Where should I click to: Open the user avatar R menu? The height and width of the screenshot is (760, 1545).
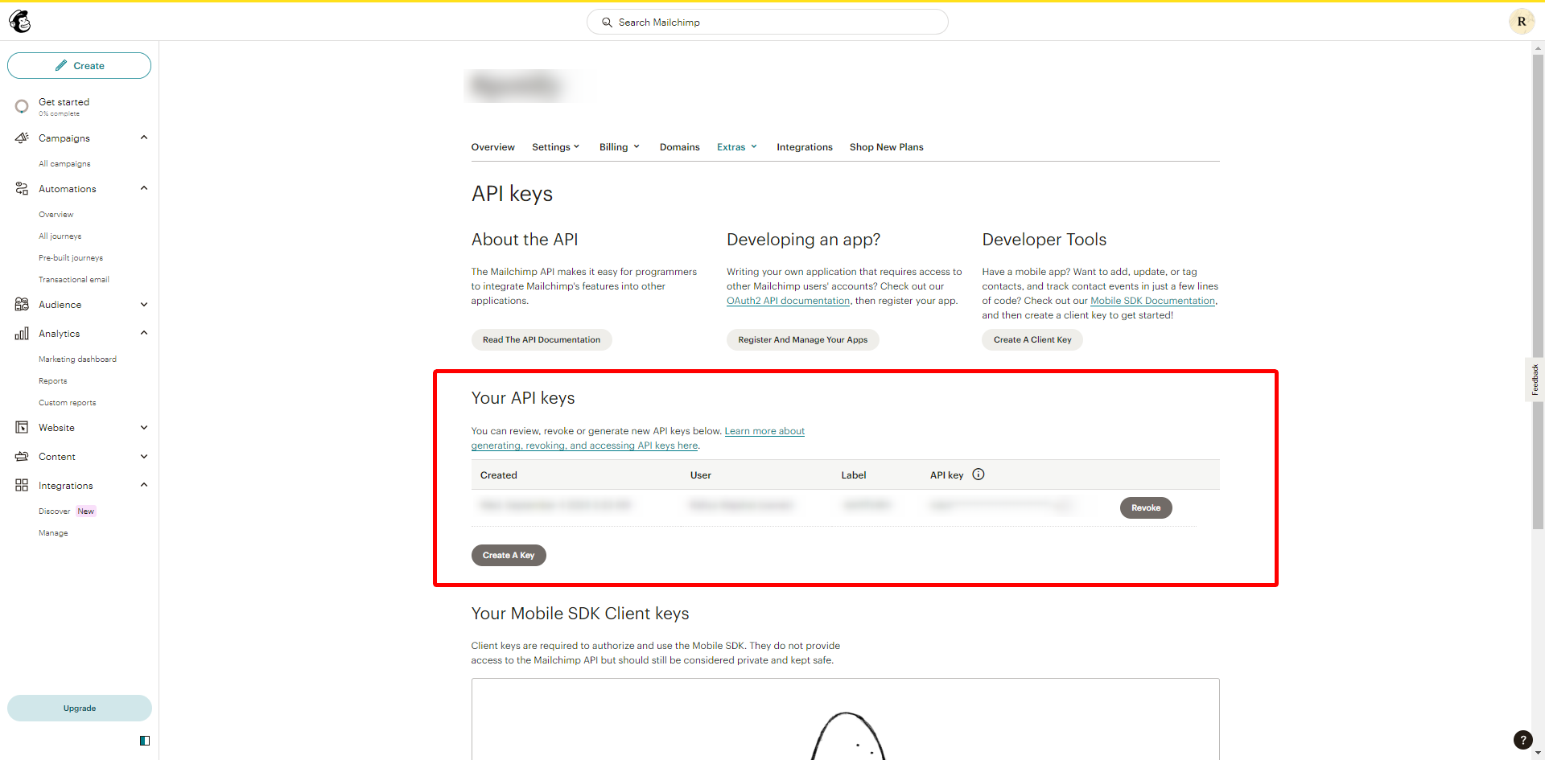click(1522, 22)
